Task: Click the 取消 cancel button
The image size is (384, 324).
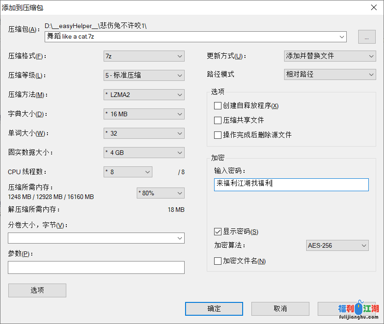Action: tap(280, 309)
